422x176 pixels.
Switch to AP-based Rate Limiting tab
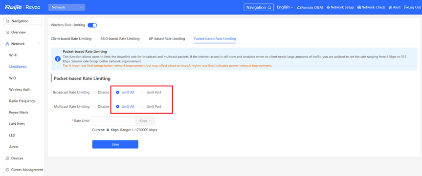[167, 39]
